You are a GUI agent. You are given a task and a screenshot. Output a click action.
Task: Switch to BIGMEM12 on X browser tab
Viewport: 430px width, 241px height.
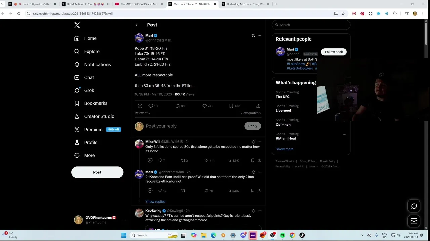[x=83, y=4]
